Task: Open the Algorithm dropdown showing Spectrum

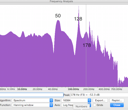Action: tap(32, 100)
